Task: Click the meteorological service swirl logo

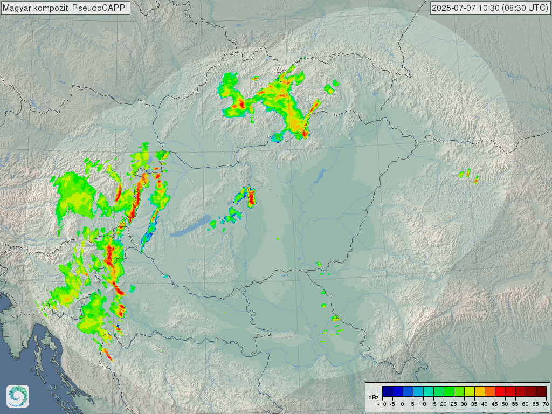Action: pyautogui.click(x=18, y=396)
